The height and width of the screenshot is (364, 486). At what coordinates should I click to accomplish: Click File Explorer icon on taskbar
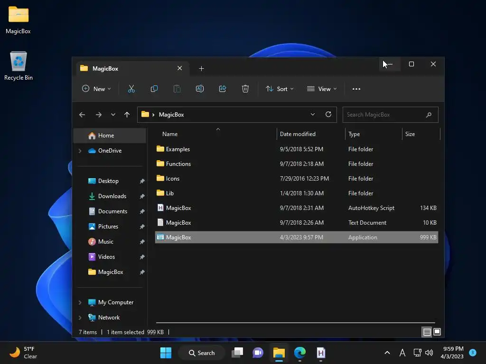[279, 353]
